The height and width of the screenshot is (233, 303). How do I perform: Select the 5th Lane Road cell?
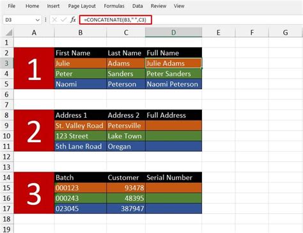pyautogui.click(x=81, y=146)
